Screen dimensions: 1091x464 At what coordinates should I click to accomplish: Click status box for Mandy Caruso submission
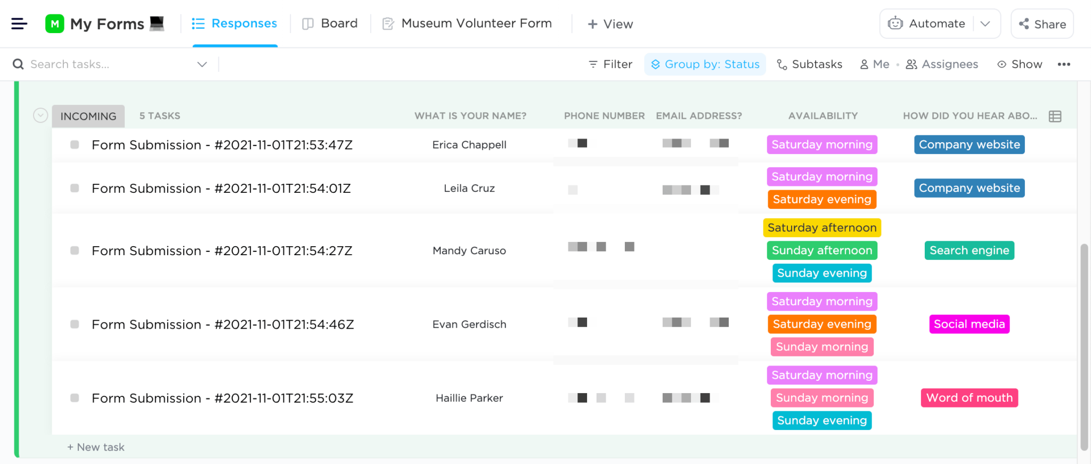coord(75,250)
